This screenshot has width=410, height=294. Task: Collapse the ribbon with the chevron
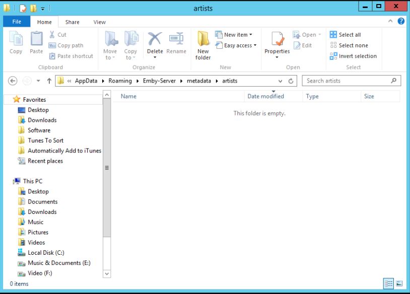pos(390,21)
